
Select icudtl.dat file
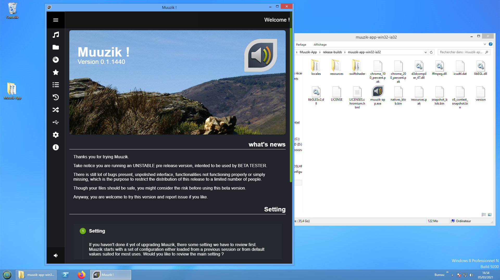click(x=460, y=68)
